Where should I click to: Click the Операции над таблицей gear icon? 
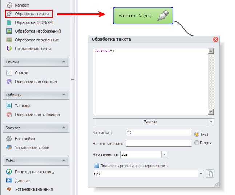tap(9, 115)
